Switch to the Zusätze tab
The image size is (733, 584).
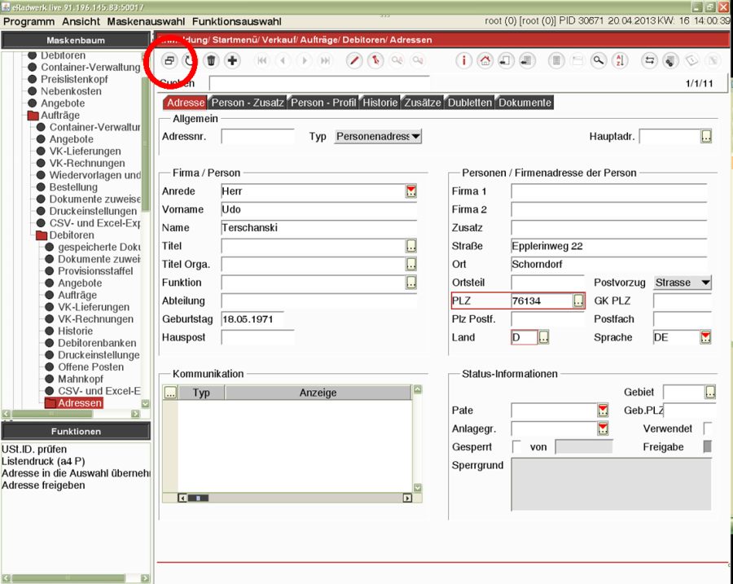point(423,103)
